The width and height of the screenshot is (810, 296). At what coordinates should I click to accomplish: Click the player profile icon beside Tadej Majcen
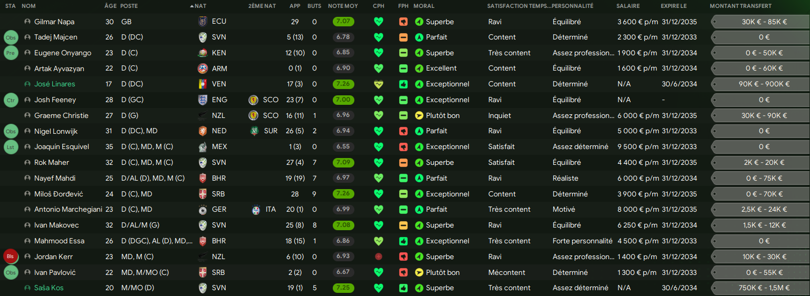pyautogui.click(x=27, y=37)
